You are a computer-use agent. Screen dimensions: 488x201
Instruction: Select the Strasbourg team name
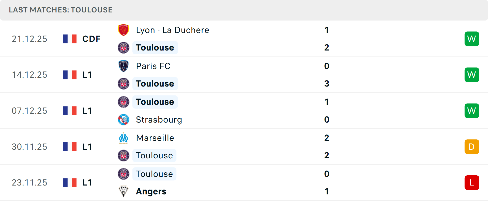click(x=159, y=120)
